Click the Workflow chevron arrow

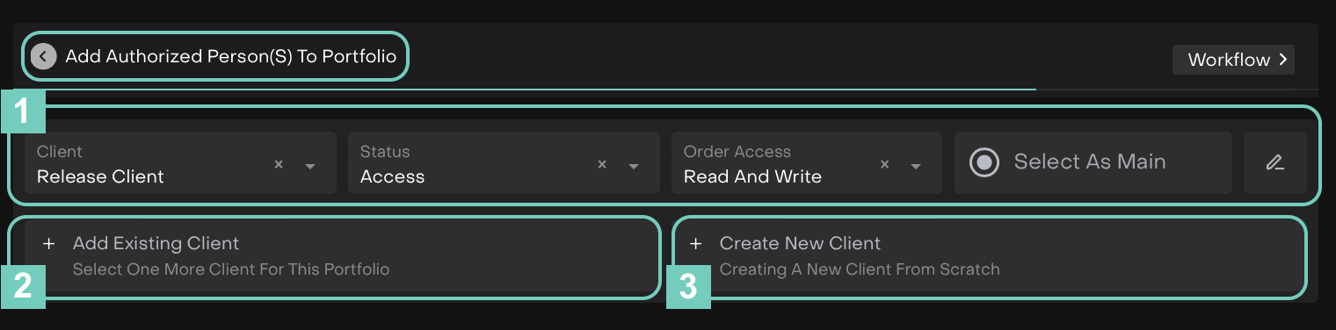(x=1283, y=60)
